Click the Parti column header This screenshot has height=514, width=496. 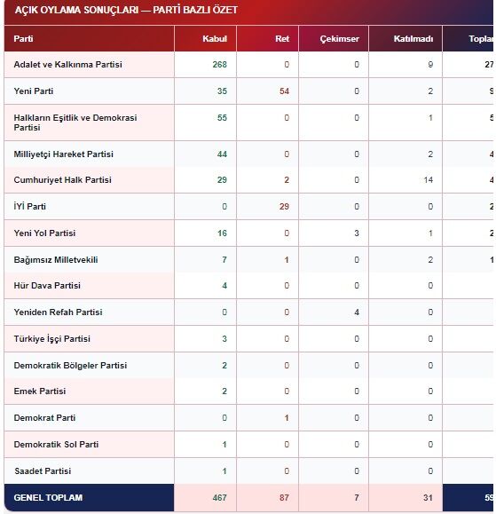coord(23,39)
